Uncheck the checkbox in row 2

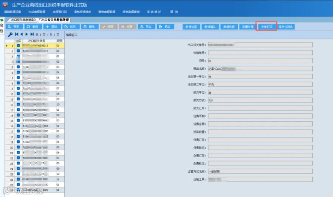[x=18, y=51]
